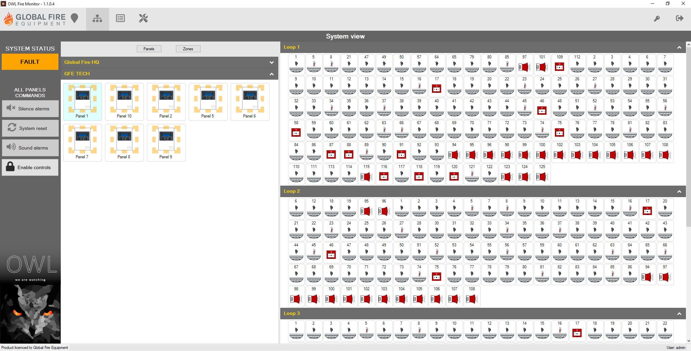Screen dimensions: 691x351
Task: Collapse the Loop 2 section
Action: coord(679,192)
